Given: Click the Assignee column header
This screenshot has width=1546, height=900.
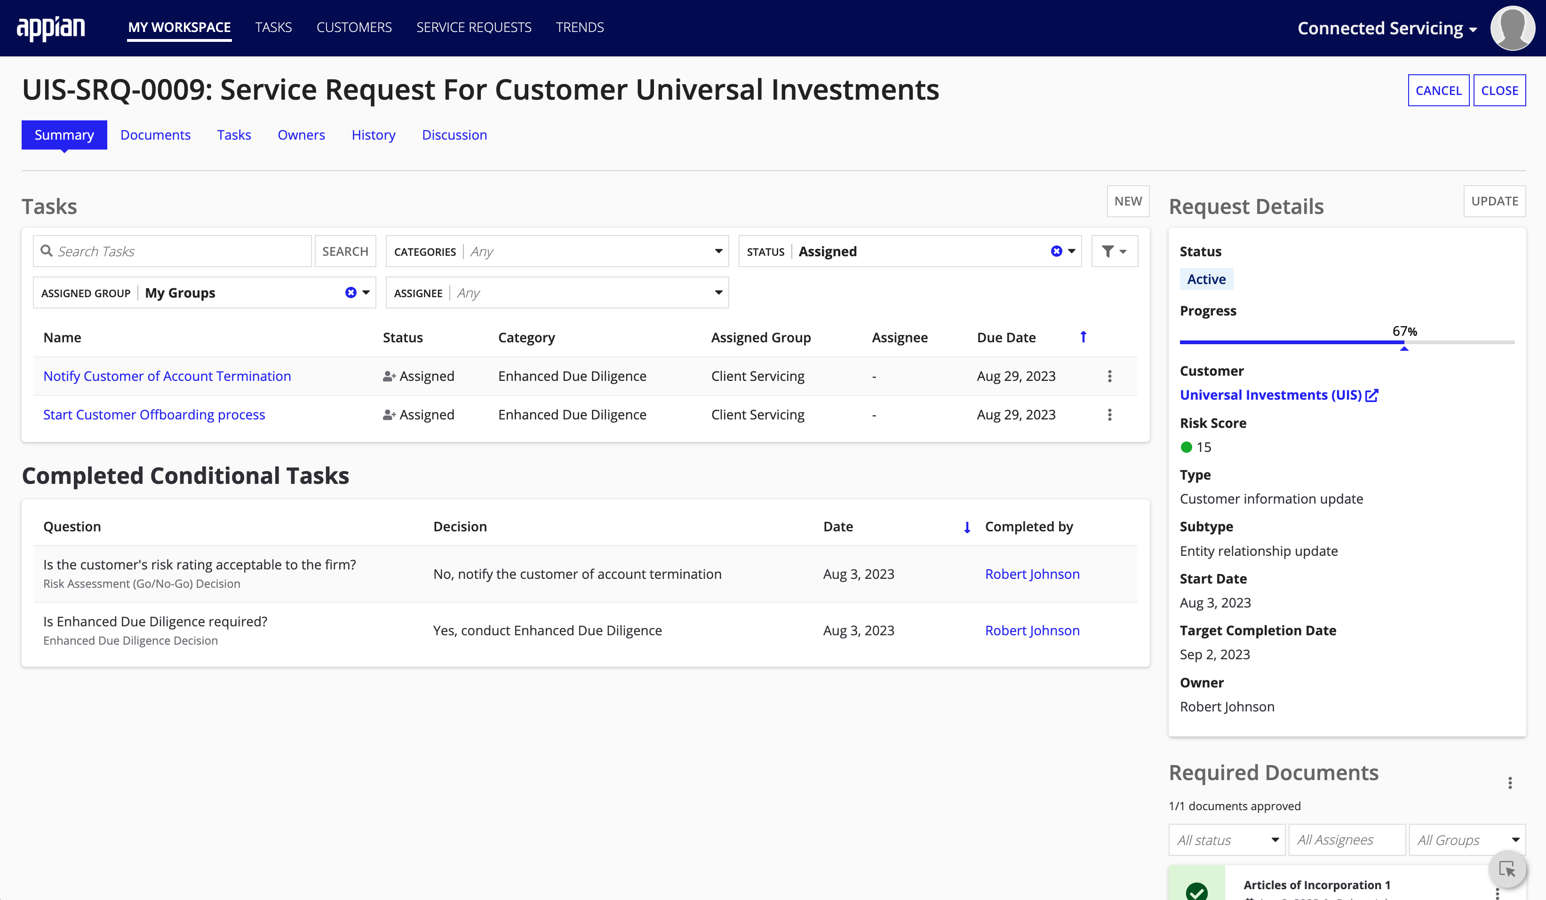Looking at the screenshot, I should [900, 338].
